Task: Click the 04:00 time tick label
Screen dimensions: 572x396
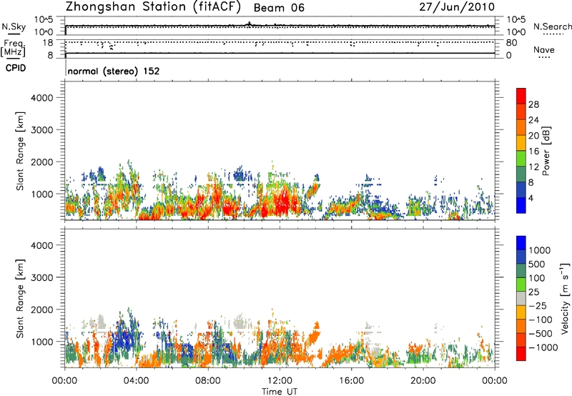Action: point(136,381)
